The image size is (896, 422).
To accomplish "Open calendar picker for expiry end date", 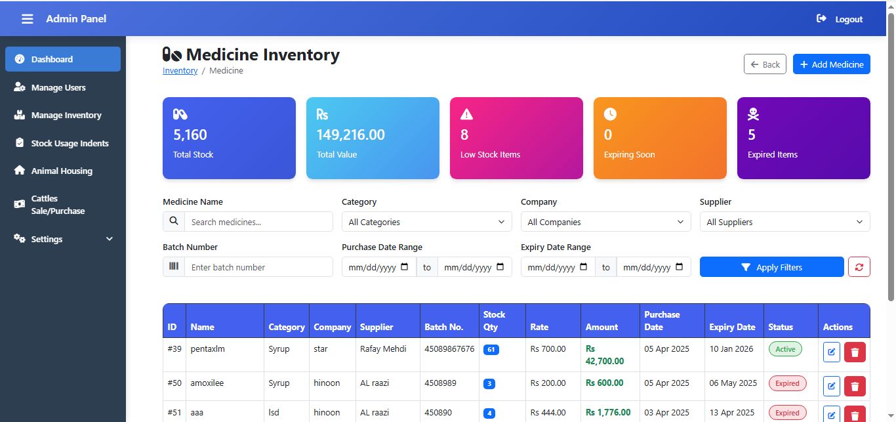I will (x=679, y=267).
